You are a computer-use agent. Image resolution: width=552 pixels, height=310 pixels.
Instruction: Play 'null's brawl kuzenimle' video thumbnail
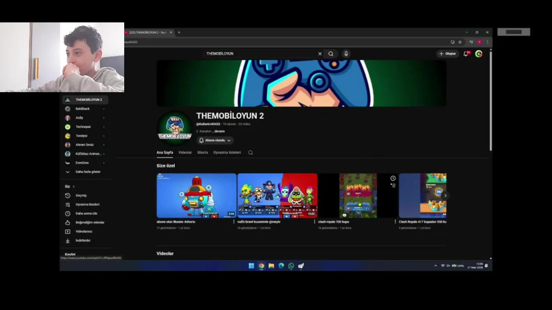click(277, 195)
